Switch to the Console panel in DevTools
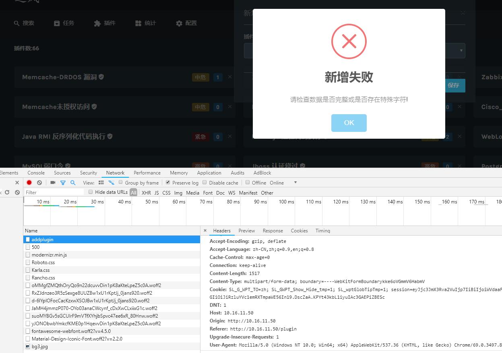The height and width of the screenshot is (353, 502). [x=36, y=172]
